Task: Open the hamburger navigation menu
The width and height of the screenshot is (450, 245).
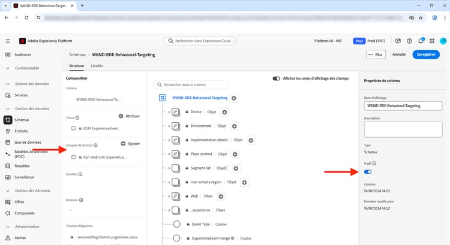Action: pyautogui.click(x=8, y=41)
